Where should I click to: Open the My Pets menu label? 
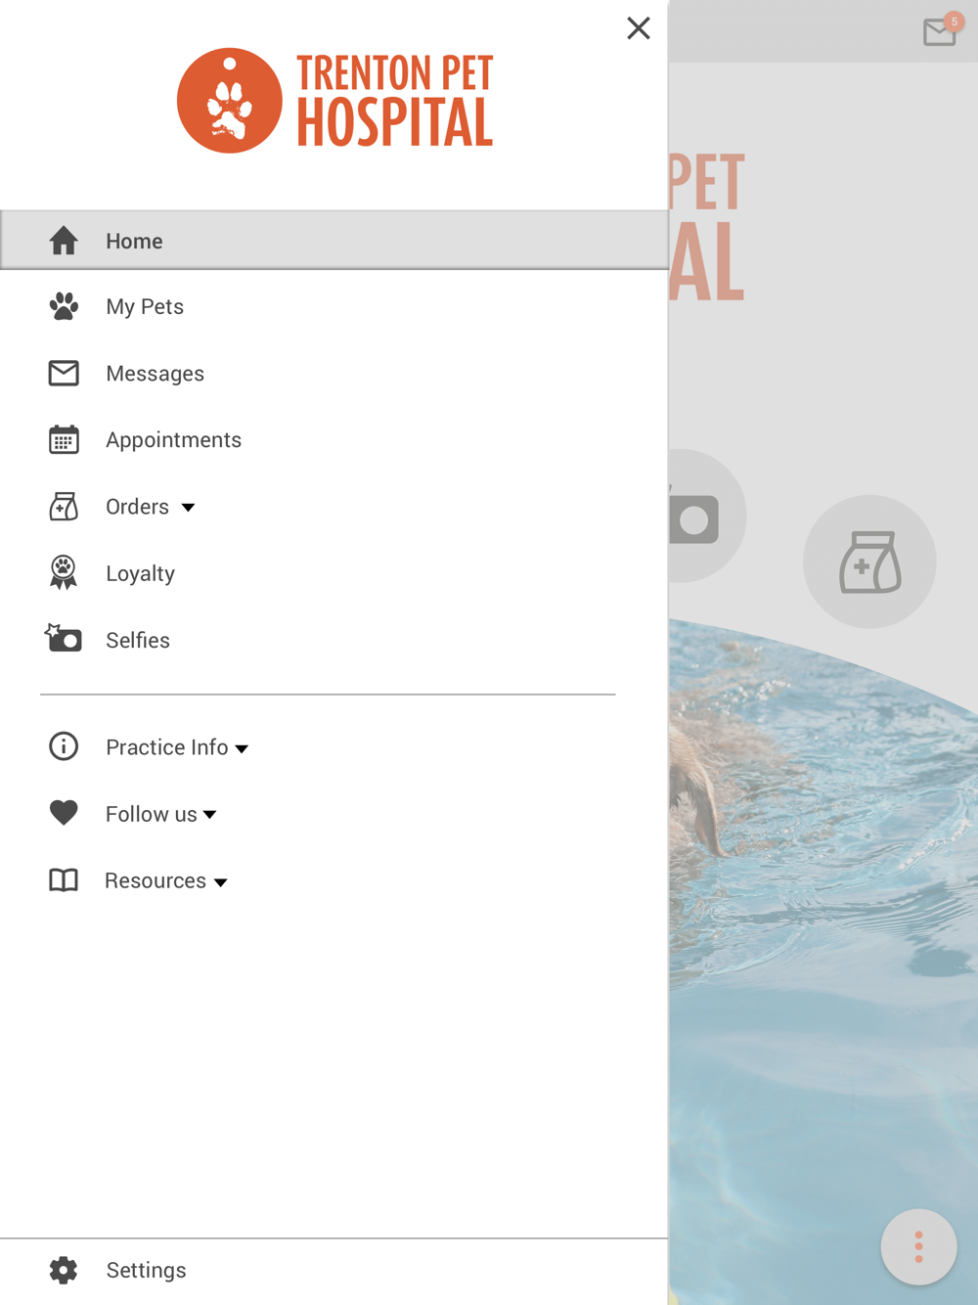click(x=145, y=307)
